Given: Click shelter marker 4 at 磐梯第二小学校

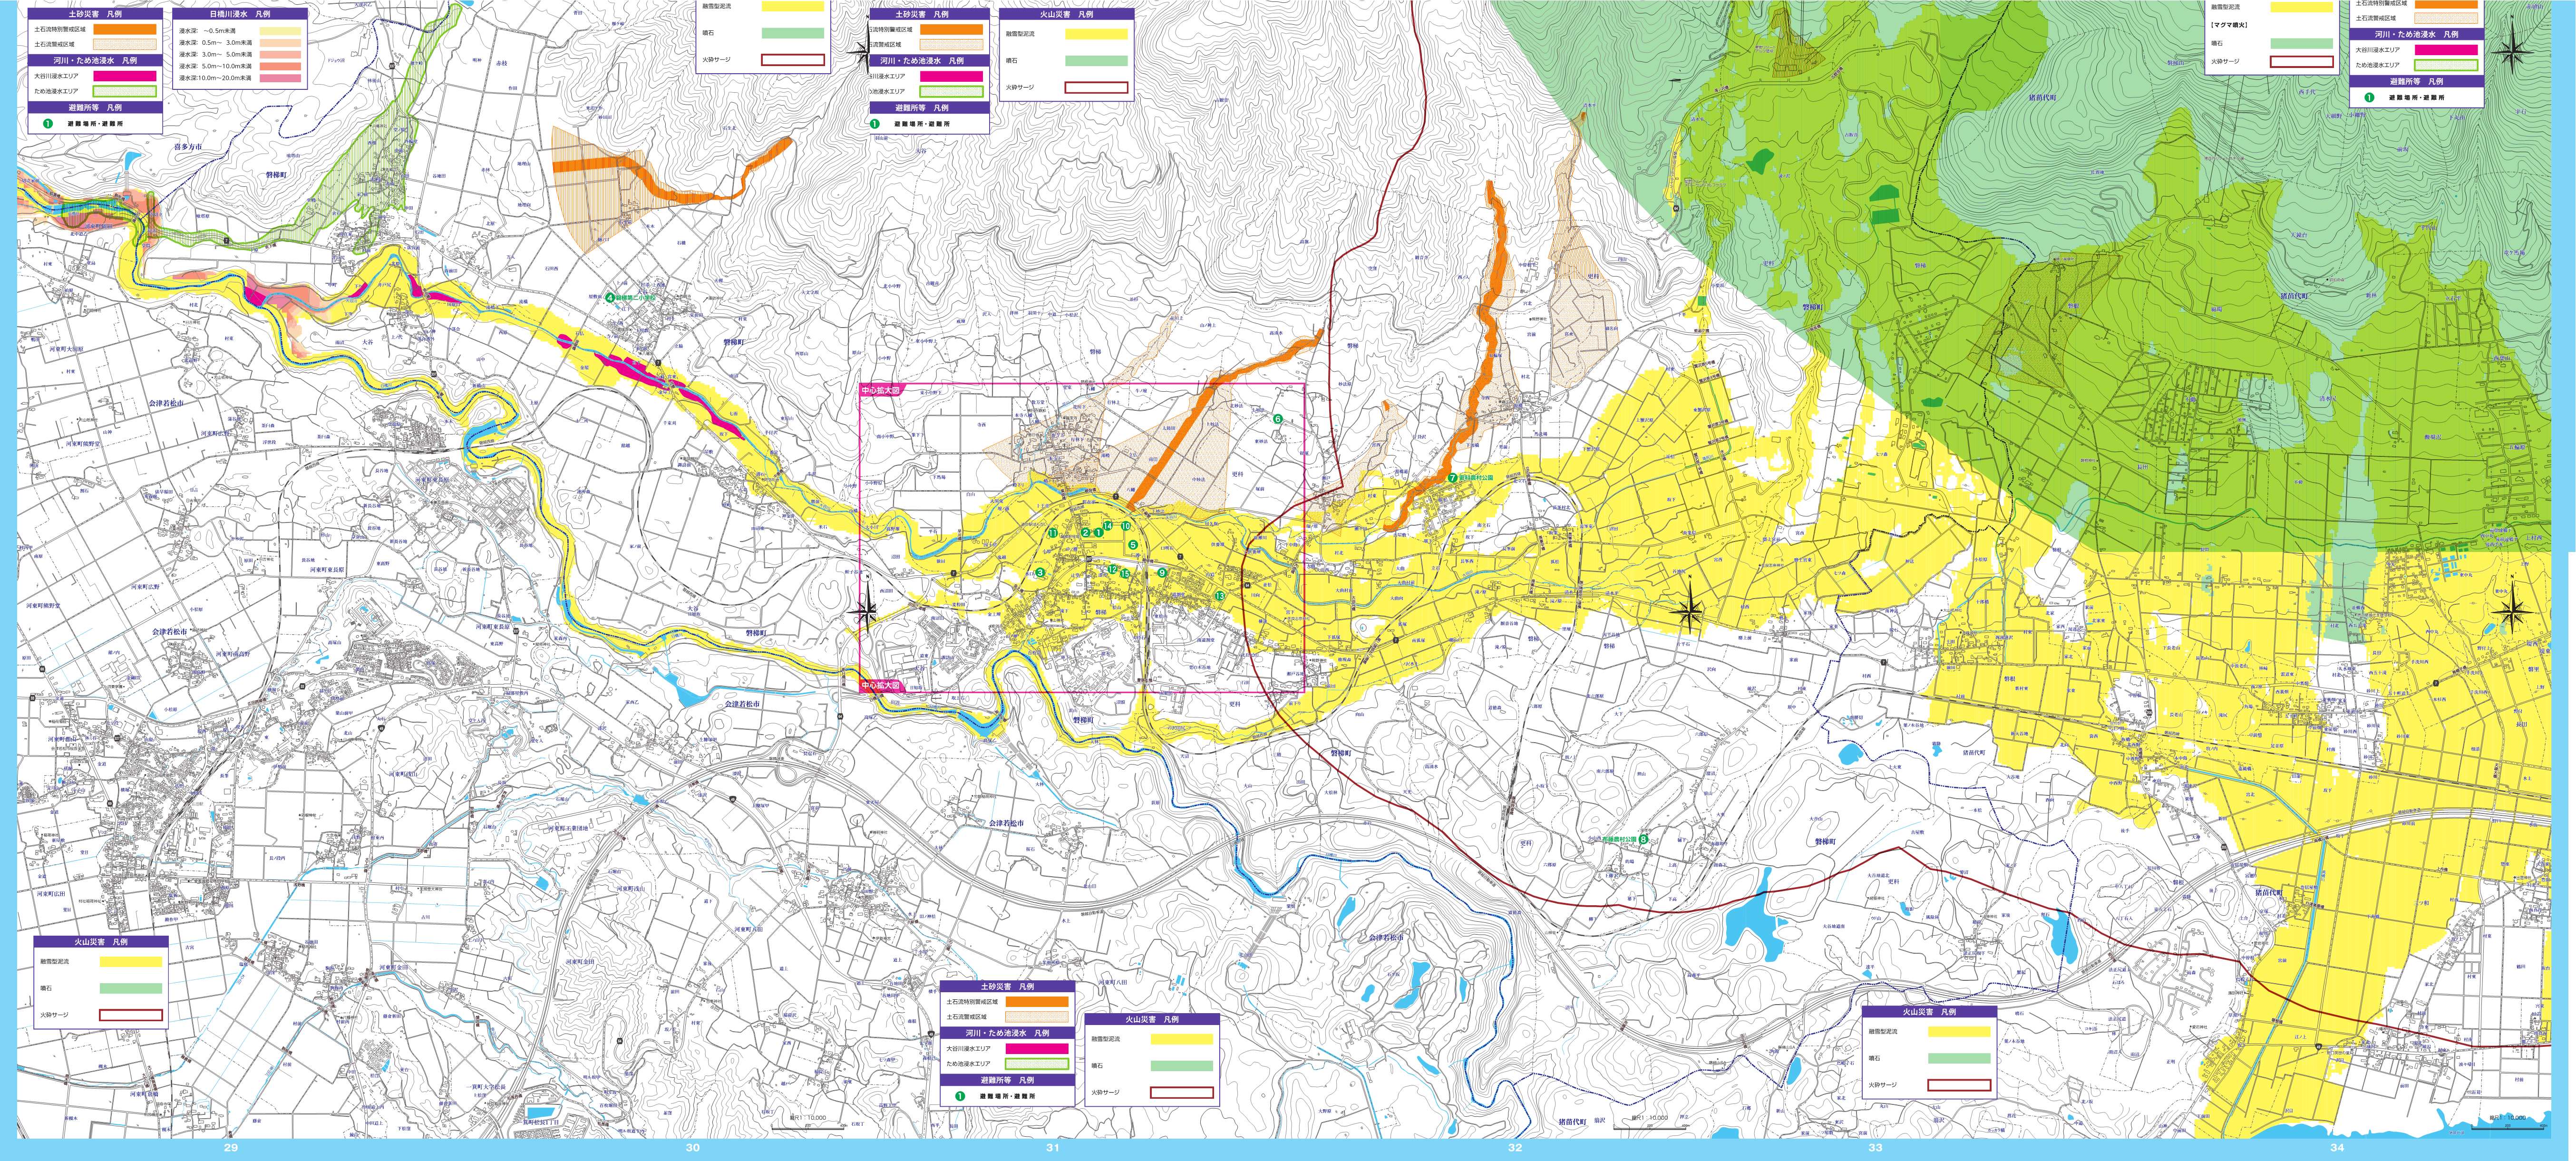Looking at the screenshot, I should (609, 298).
